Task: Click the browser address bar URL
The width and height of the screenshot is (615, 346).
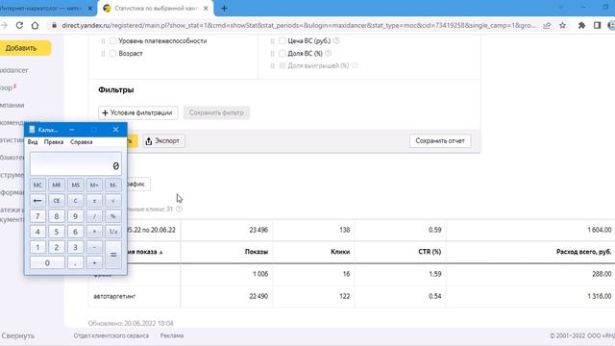Action: click(298, 26)
